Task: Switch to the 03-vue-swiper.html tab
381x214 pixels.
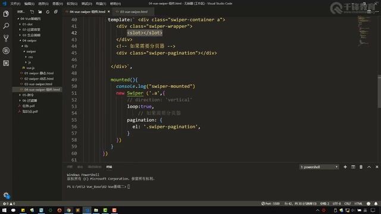Action: pos(133,12)
